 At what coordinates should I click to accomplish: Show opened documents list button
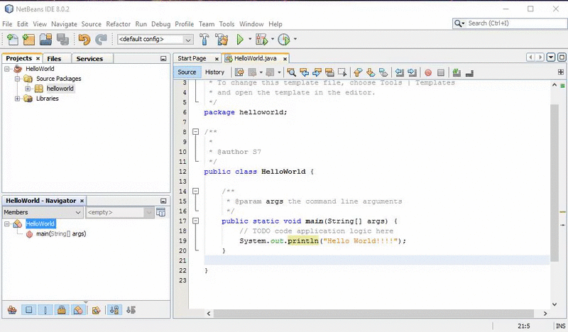click(551, 57)
